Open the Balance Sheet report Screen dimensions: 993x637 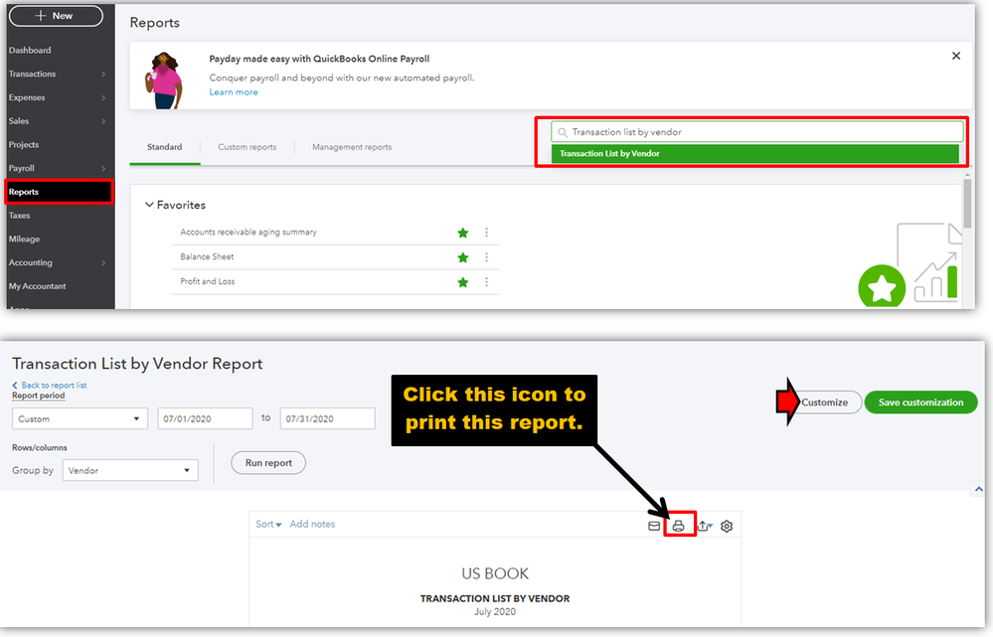[207, 257]
